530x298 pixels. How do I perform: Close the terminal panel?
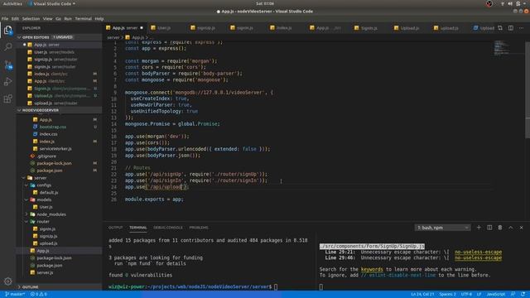pyautogui.click(x=521, y=228)
